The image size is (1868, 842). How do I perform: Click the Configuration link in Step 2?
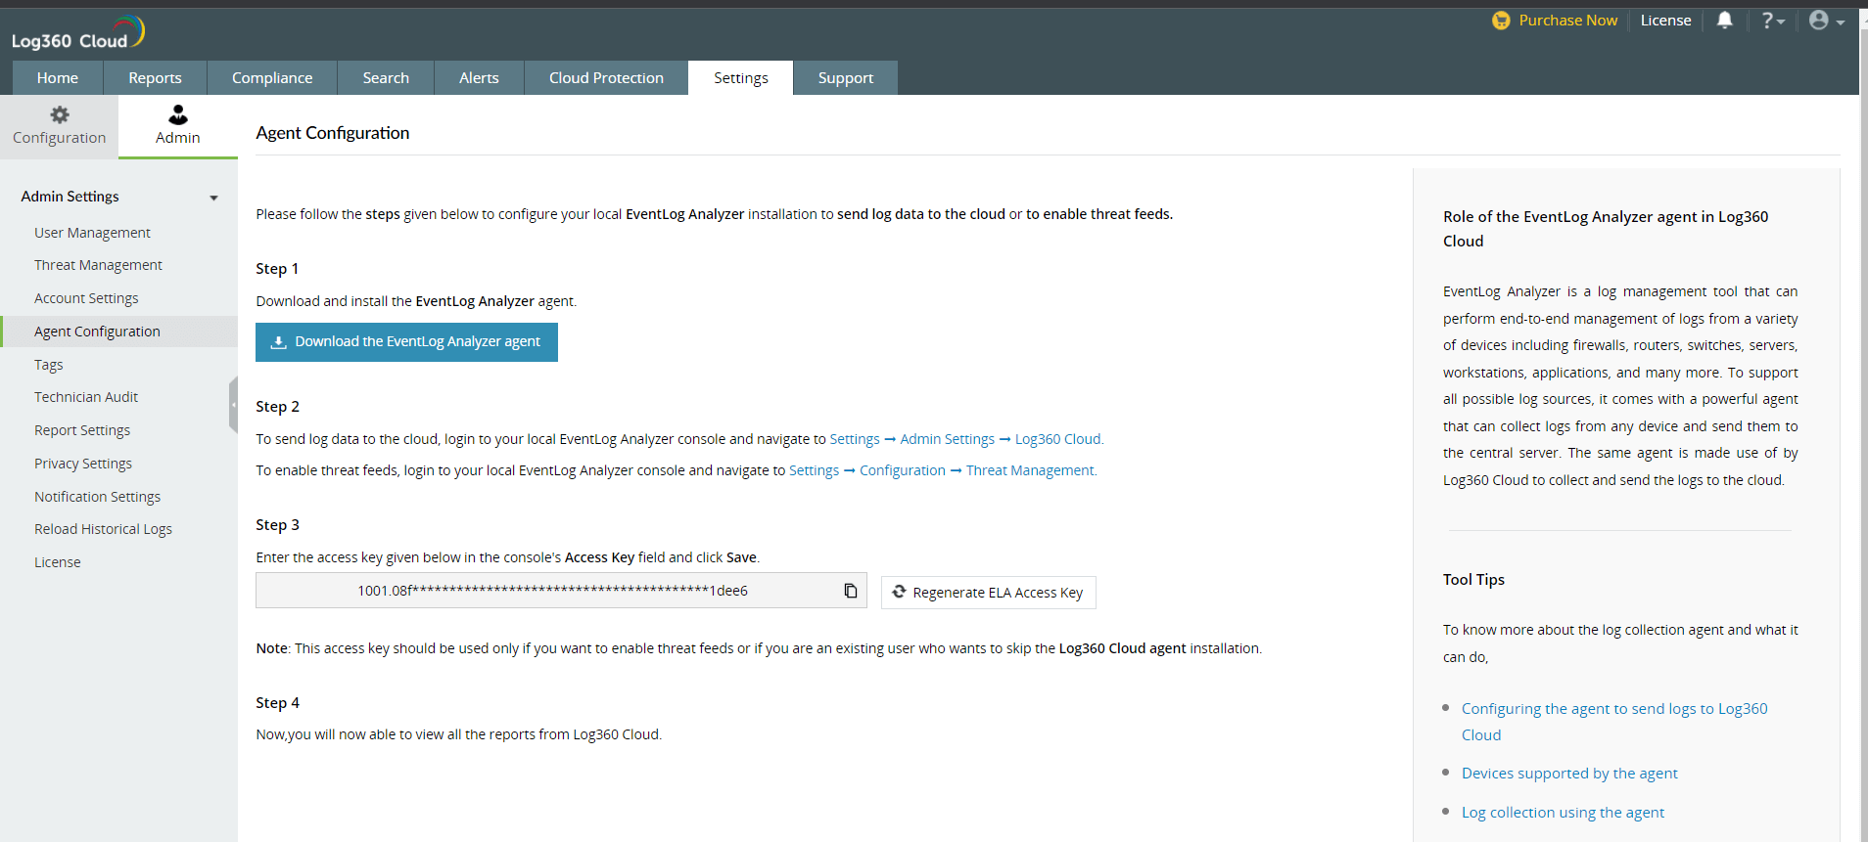point(903,470)
